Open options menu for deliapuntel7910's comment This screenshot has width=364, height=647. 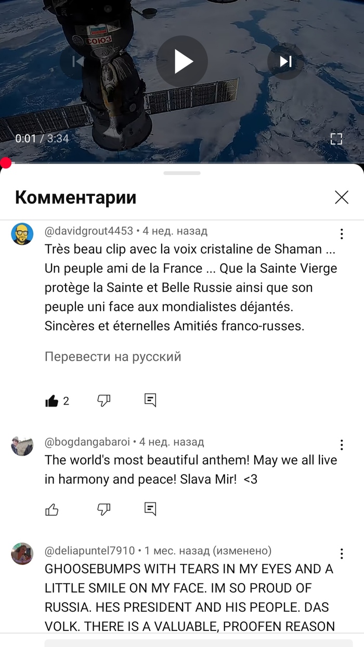[342, 553]
